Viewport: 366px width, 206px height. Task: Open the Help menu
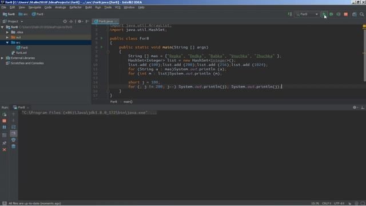click(141, 7)
